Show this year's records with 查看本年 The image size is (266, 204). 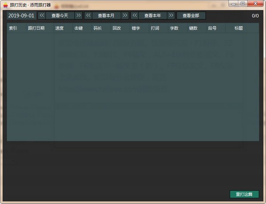pyautogui.click(x=153, y=15)
